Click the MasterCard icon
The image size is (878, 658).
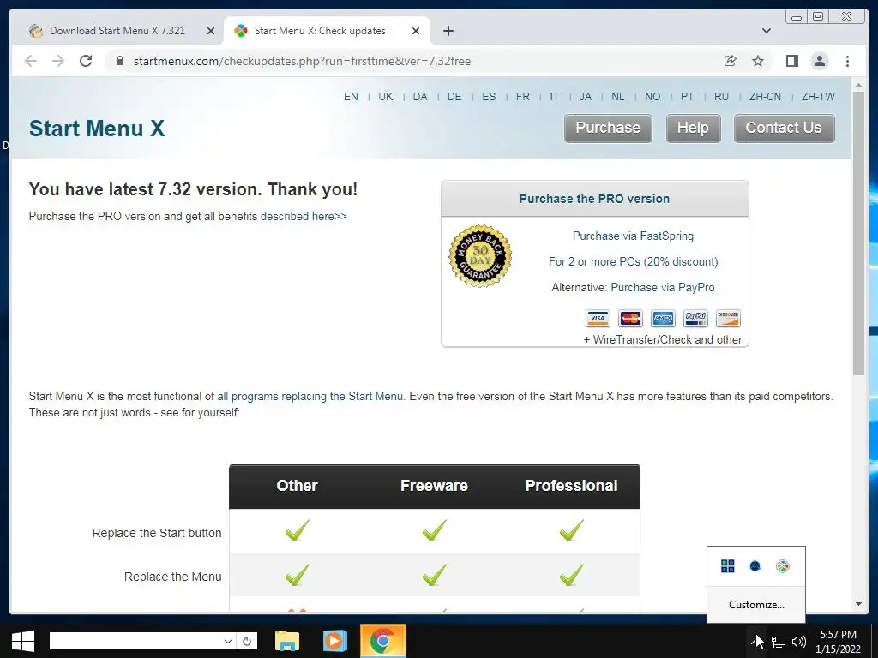[630, 319]
